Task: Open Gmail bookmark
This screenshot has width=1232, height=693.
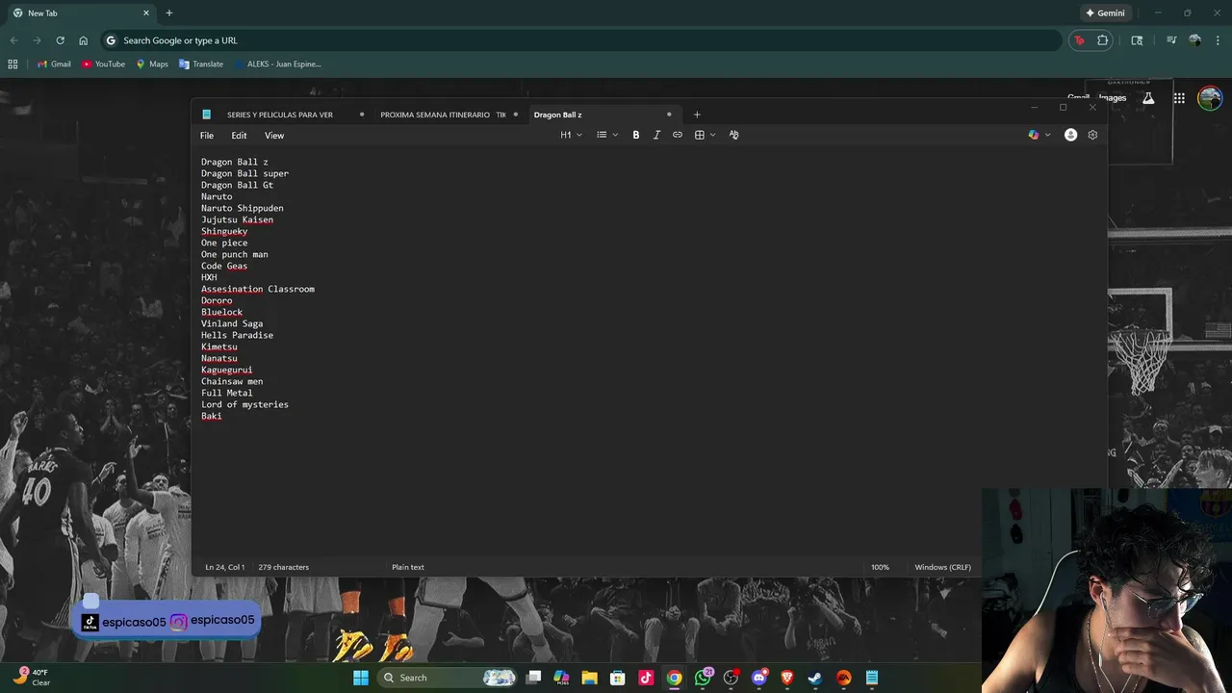Action: (x=54, y=64)
